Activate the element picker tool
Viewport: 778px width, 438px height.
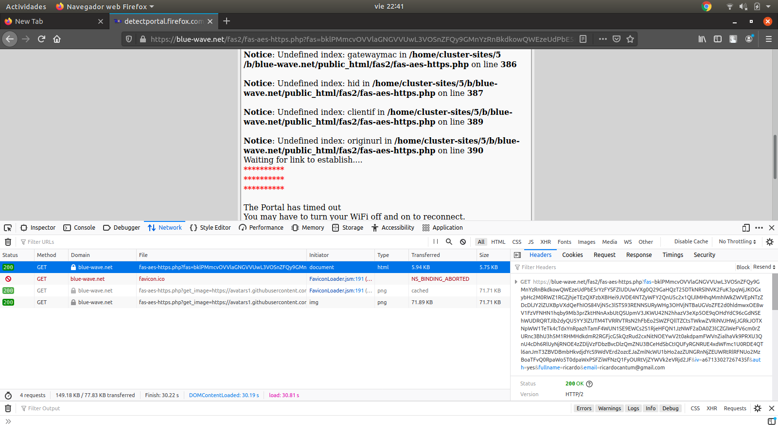tap(8, 227)
